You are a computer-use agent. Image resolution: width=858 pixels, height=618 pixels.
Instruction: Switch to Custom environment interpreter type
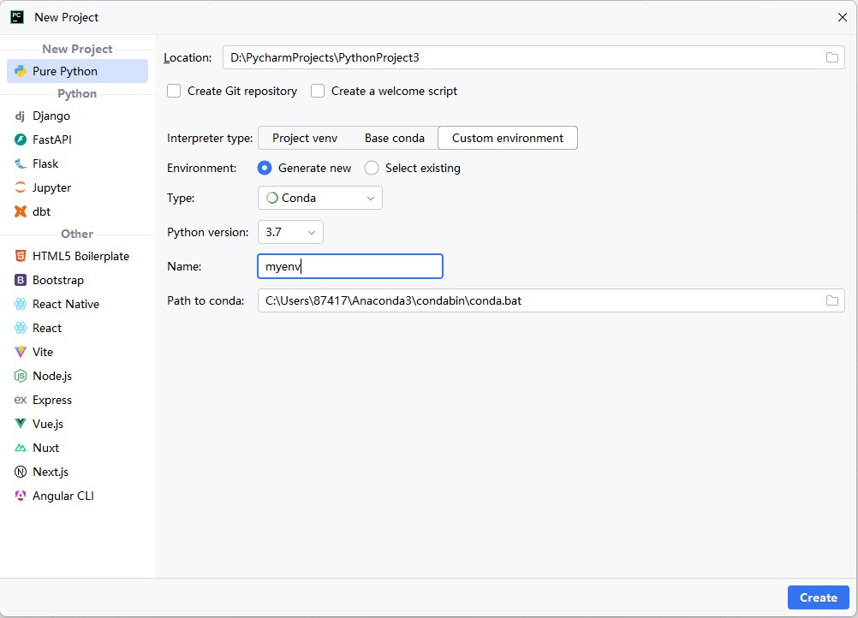pos(508,138)
